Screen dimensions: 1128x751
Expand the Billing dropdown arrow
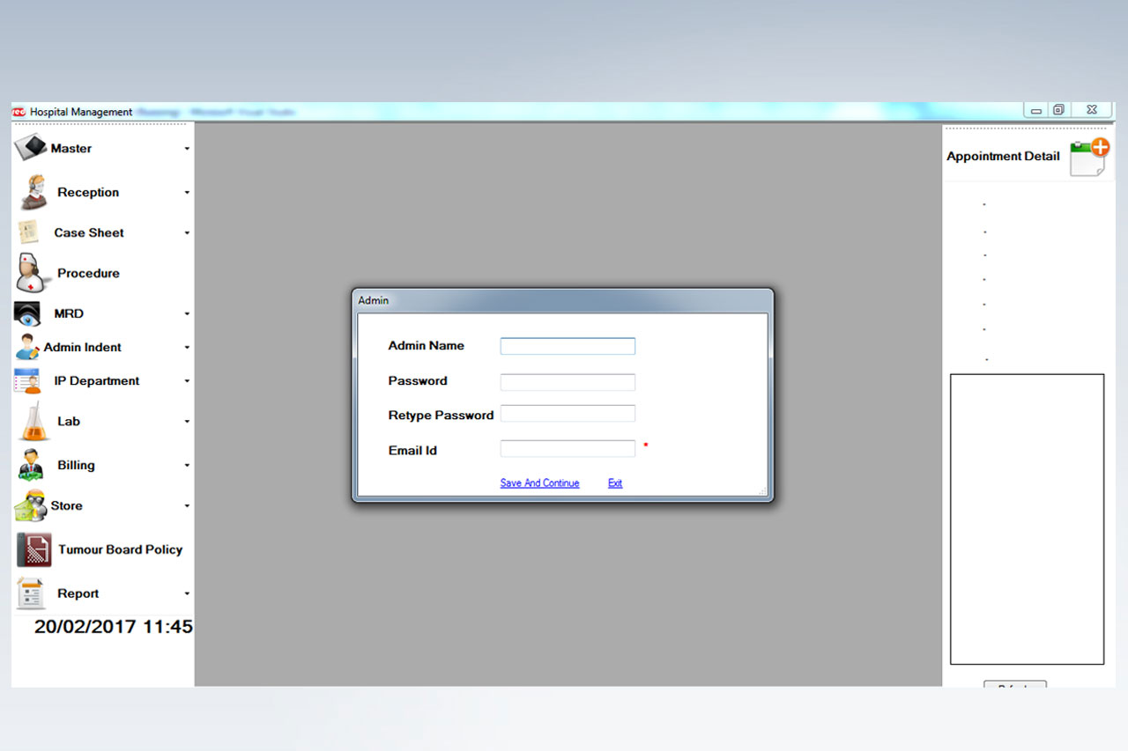(187, 466)
